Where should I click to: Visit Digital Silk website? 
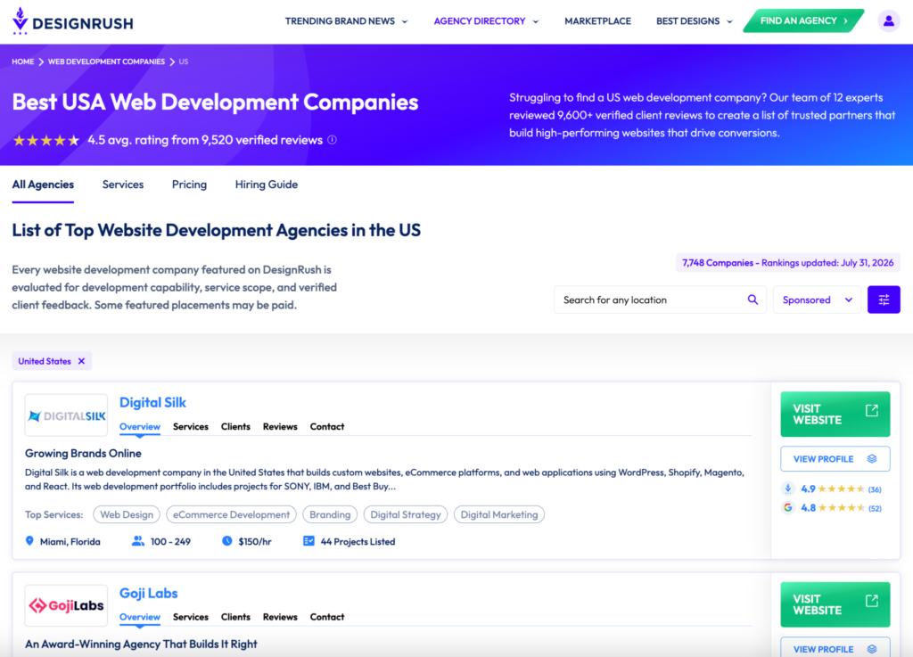click(835, 415)
